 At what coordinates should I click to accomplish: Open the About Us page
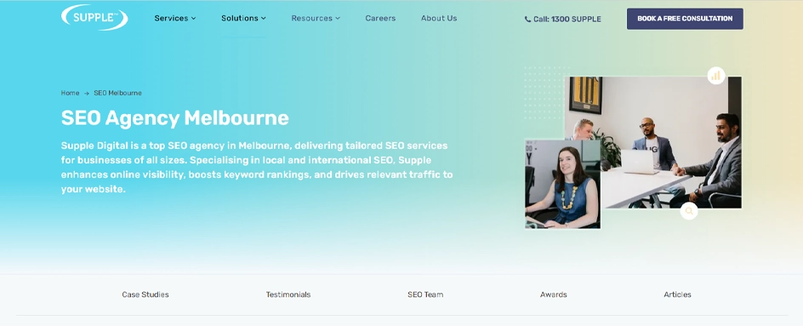pos(439,18)
